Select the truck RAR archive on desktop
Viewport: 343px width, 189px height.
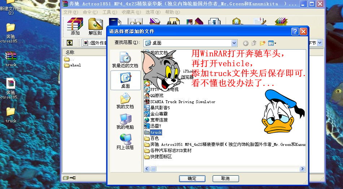11,59
